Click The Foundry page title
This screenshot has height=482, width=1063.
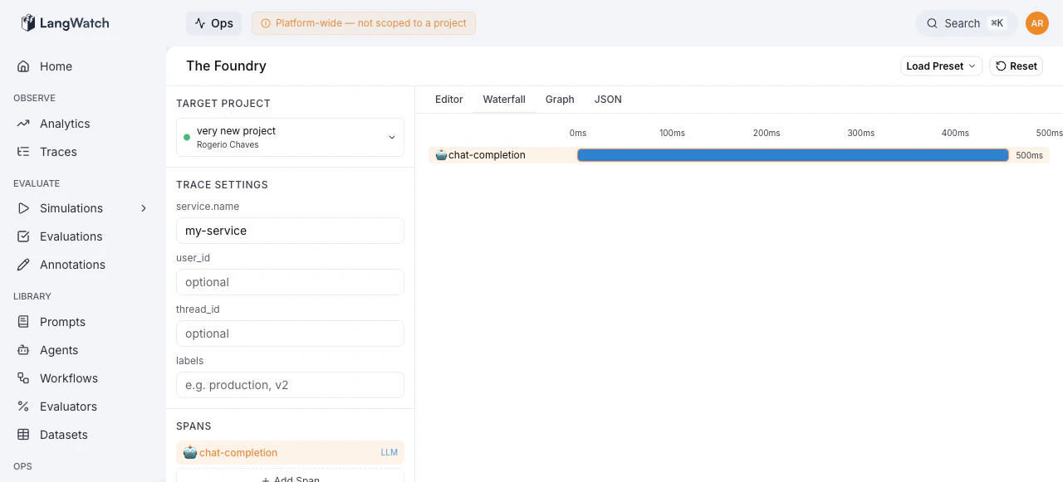(226, 66)
